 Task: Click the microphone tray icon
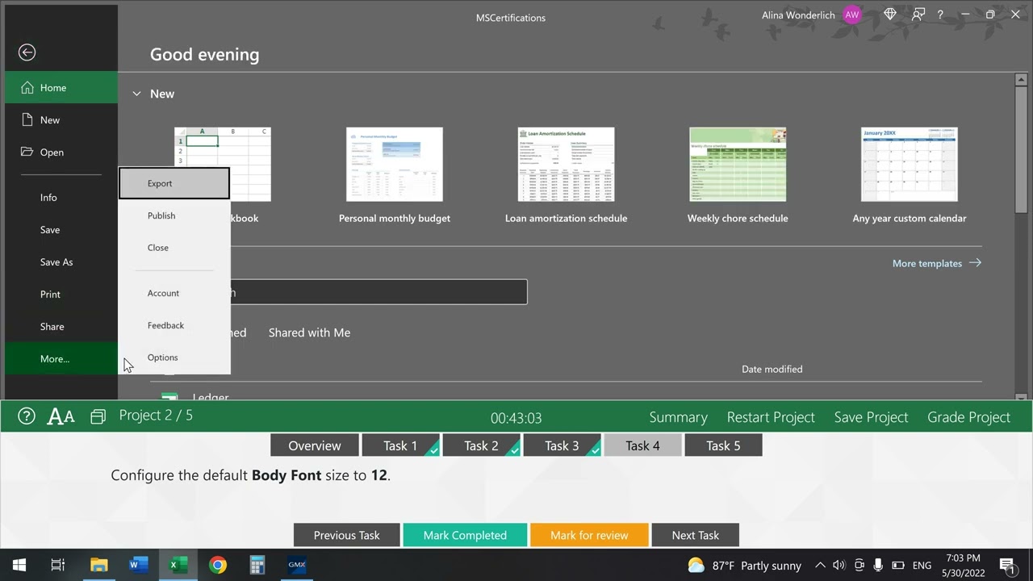tap(879, 566)
